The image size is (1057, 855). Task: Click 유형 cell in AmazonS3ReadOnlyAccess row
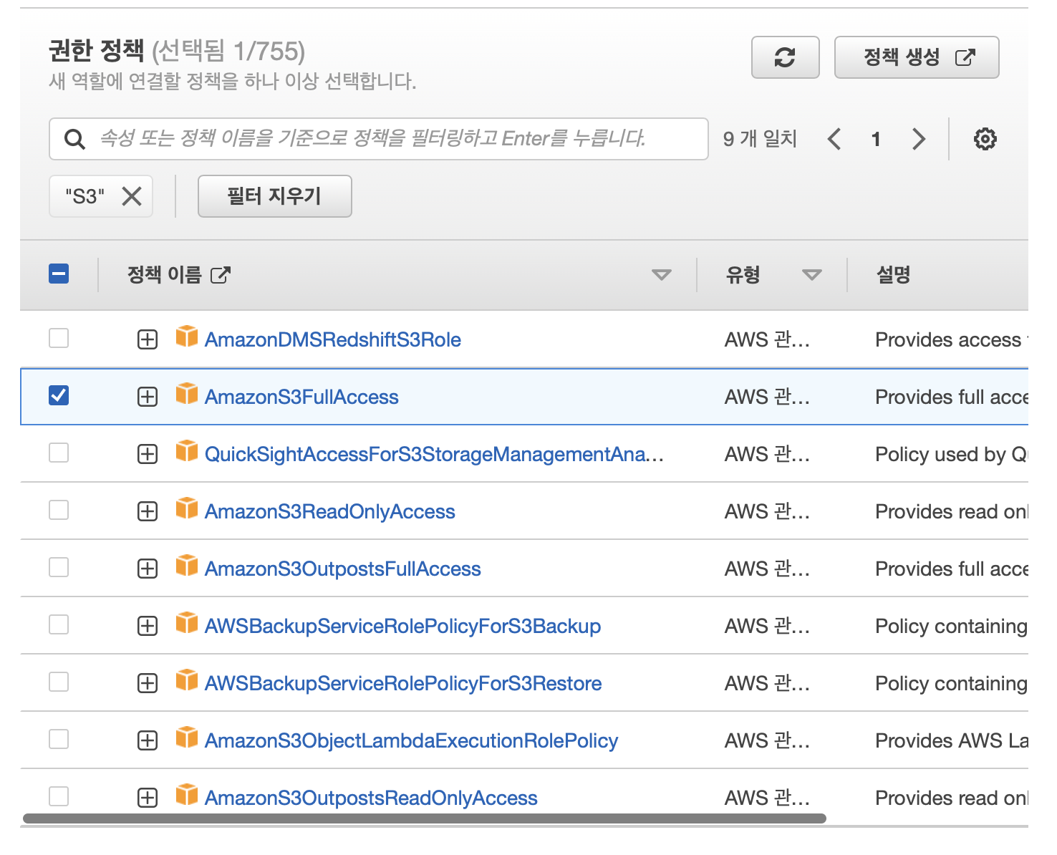[767, 511]
